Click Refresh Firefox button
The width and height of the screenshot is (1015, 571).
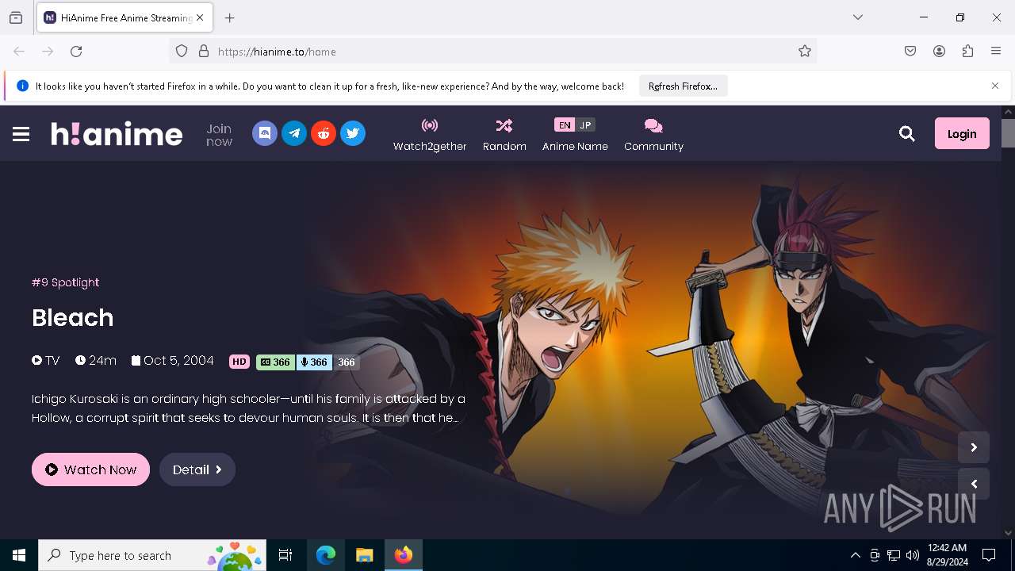pyautogui.click(x=683, y=86)
